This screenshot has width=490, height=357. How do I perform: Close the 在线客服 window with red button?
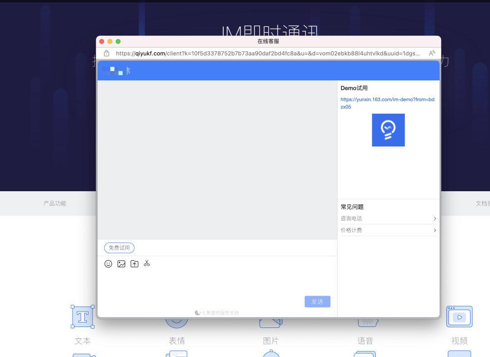coord(102,41)
